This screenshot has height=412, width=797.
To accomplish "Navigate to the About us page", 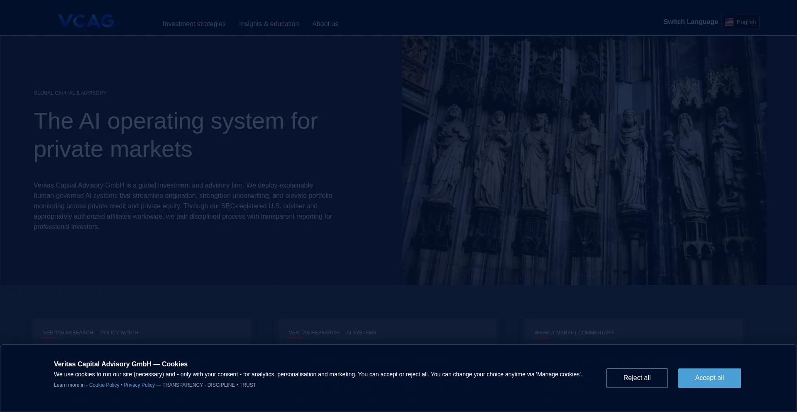I will click(x=325, y=24).
